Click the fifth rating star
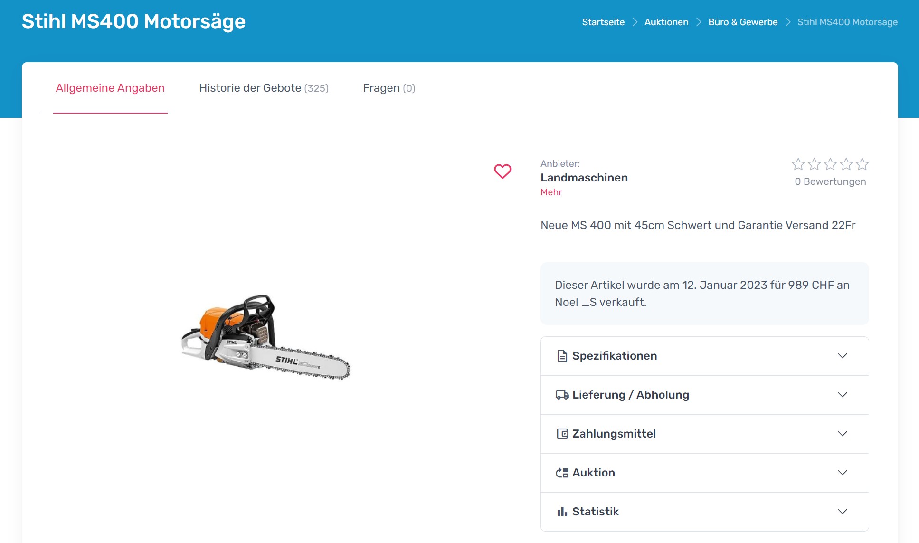919x543 pixels. [x=862, y=164]
